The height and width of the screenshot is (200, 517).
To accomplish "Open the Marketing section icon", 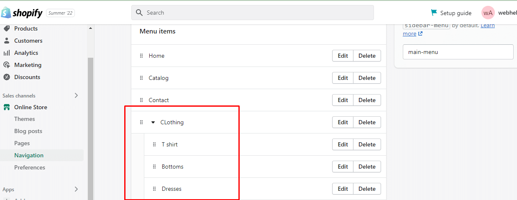I will pos(6,65).
